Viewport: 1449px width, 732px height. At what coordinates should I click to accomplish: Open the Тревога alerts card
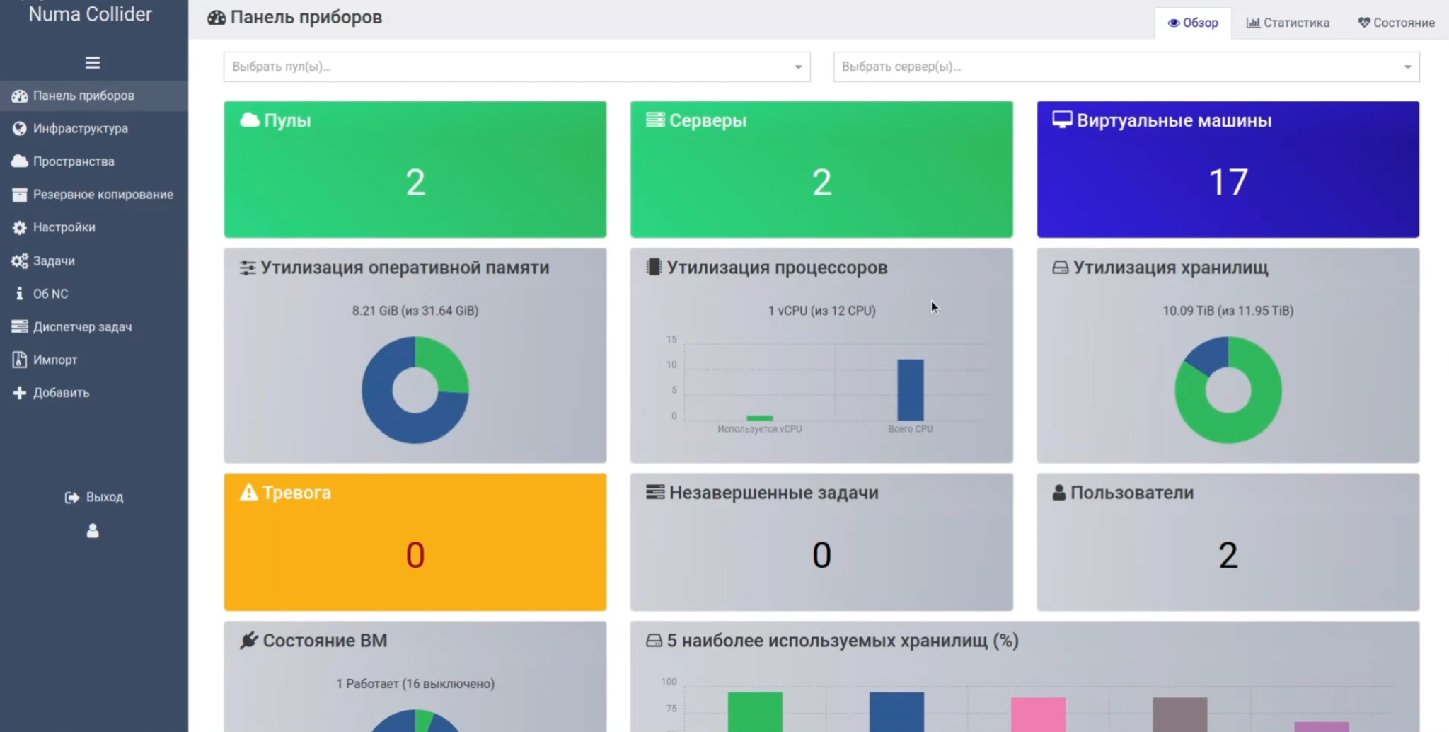pyautogui.click(x=415, y=542)
